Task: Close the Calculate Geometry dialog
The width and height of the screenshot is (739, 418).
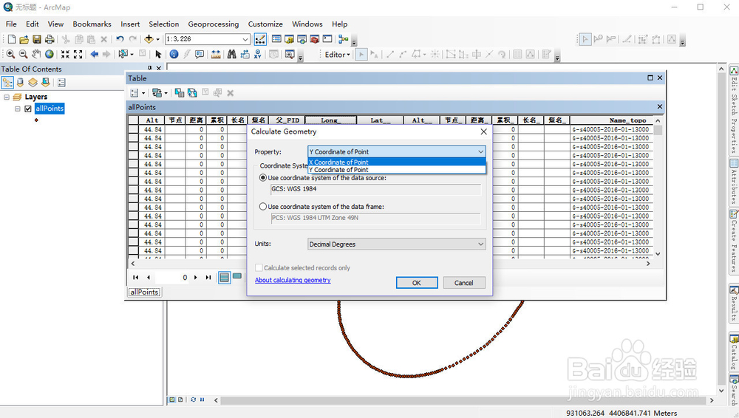Action: pos(483,131)
